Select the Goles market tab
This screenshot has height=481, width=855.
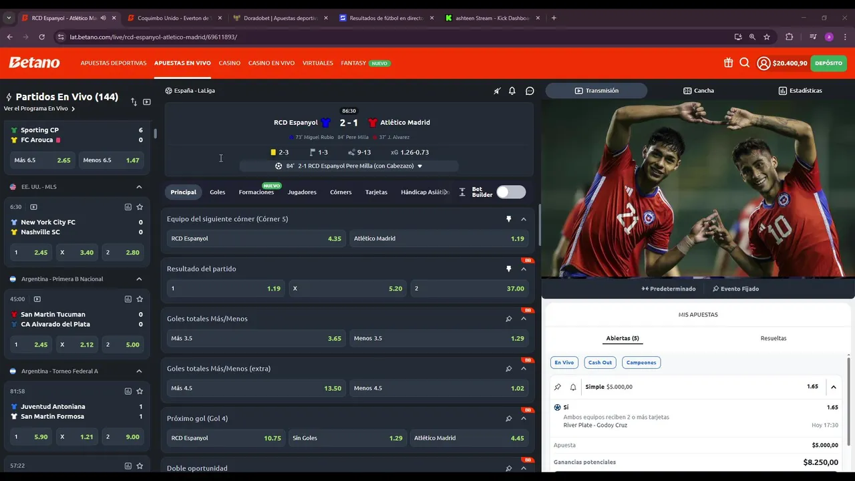[x=217, y=192]
